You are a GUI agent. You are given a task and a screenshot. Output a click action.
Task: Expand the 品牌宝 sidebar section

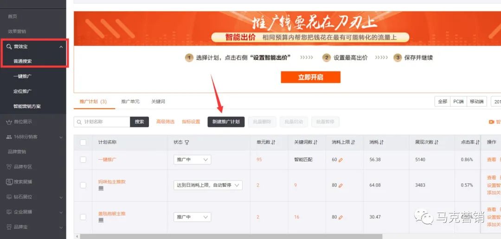click(x=61, y=227)
